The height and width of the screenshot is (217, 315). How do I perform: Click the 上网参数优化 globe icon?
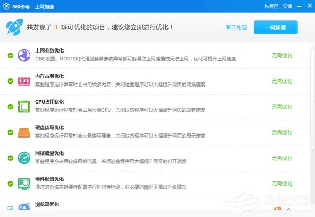click(x=25, y=55)
